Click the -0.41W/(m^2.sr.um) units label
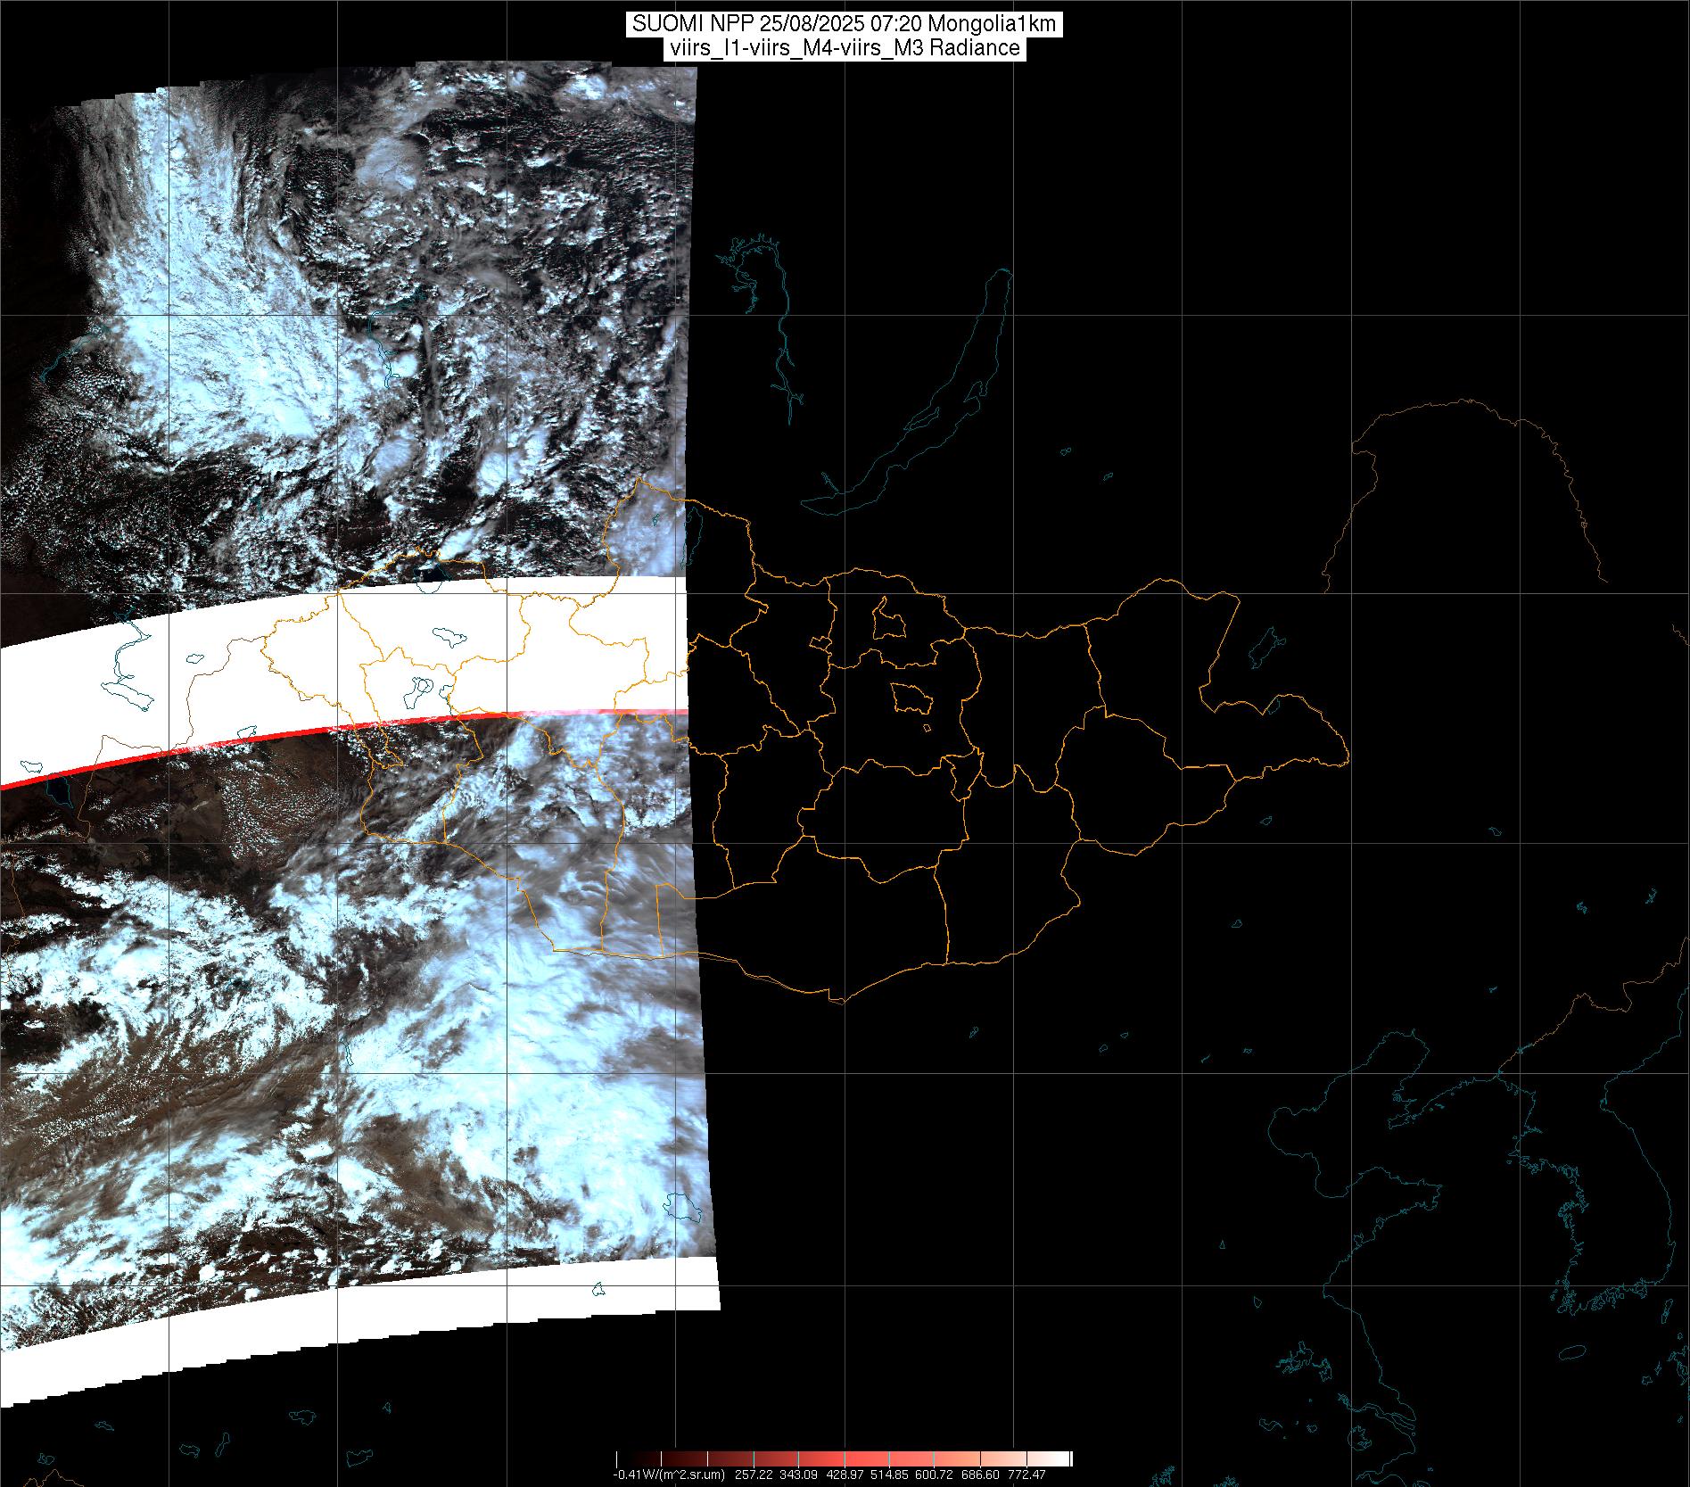 [x=669, y=1475]
